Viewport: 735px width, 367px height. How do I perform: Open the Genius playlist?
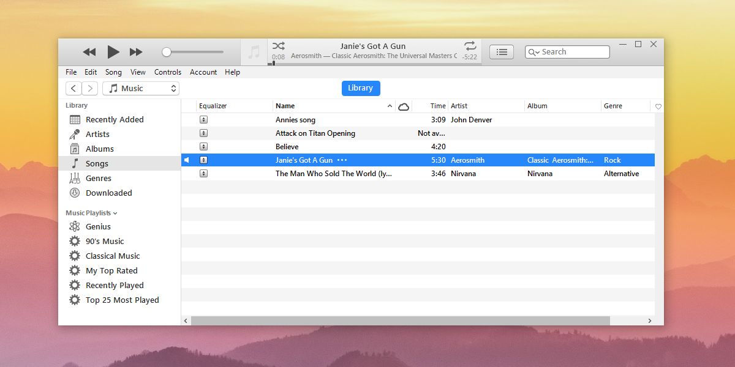click(119, 227)
